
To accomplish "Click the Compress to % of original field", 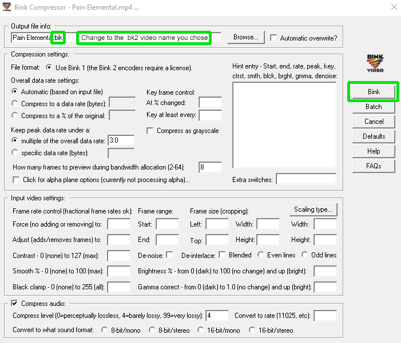I will [122, 115].
